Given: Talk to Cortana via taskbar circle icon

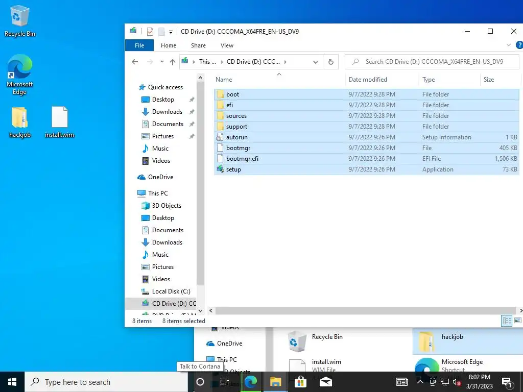Looking at the screenshot, I should click(200, 382).
